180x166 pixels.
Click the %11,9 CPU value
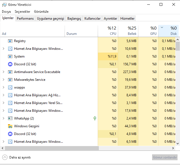pyautogui.click(x=112, y=56)
